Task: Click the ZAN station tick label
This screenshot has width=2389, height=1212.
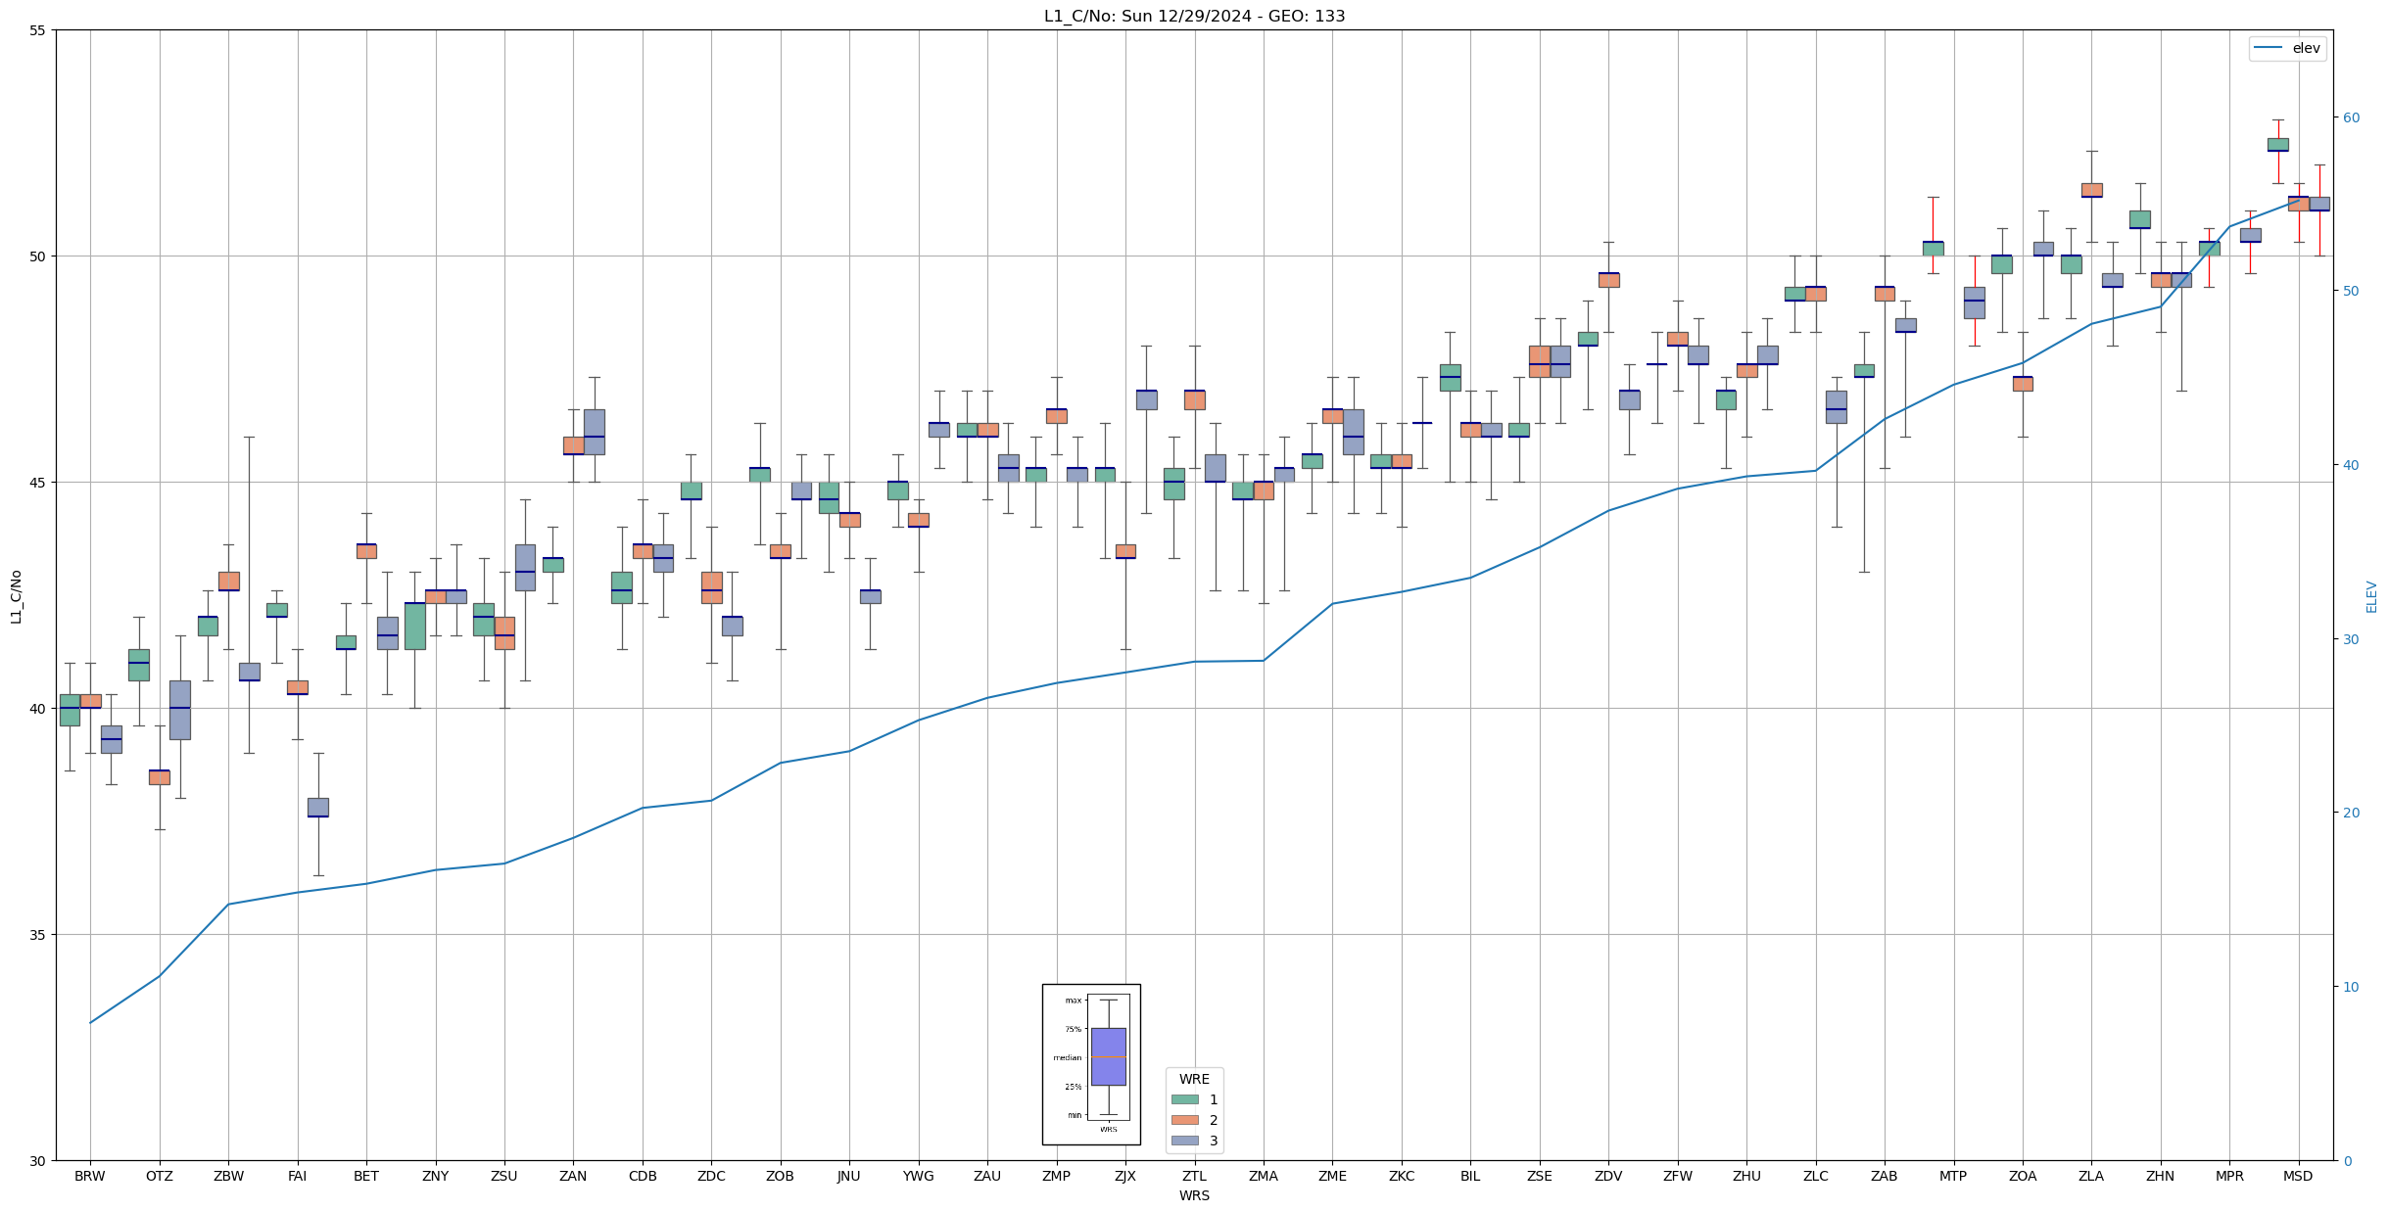Action: coord(573,1176)
